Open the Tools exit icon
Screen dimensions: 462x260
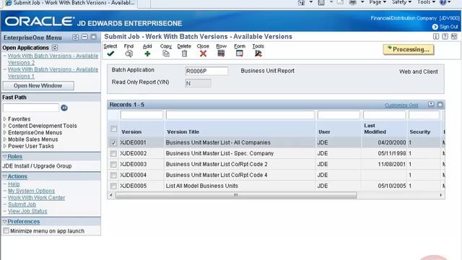pos(258,53)
